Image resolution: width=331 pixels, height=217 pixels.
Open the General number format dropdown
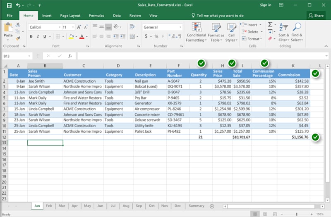pos(180,27)
